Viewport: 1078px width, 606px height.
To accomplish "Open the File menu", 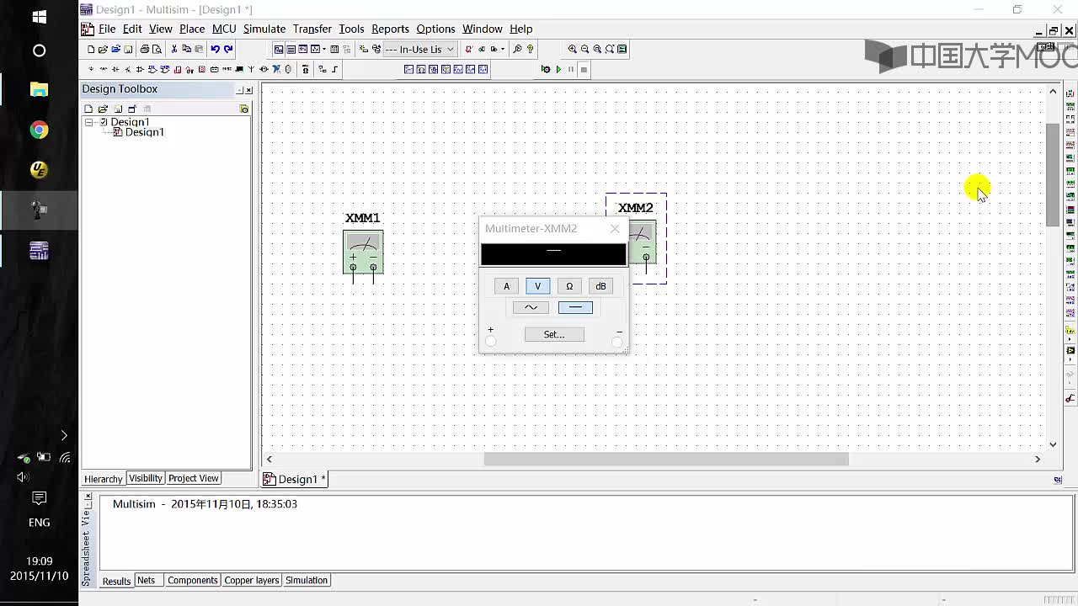I will tap(107, 29).
